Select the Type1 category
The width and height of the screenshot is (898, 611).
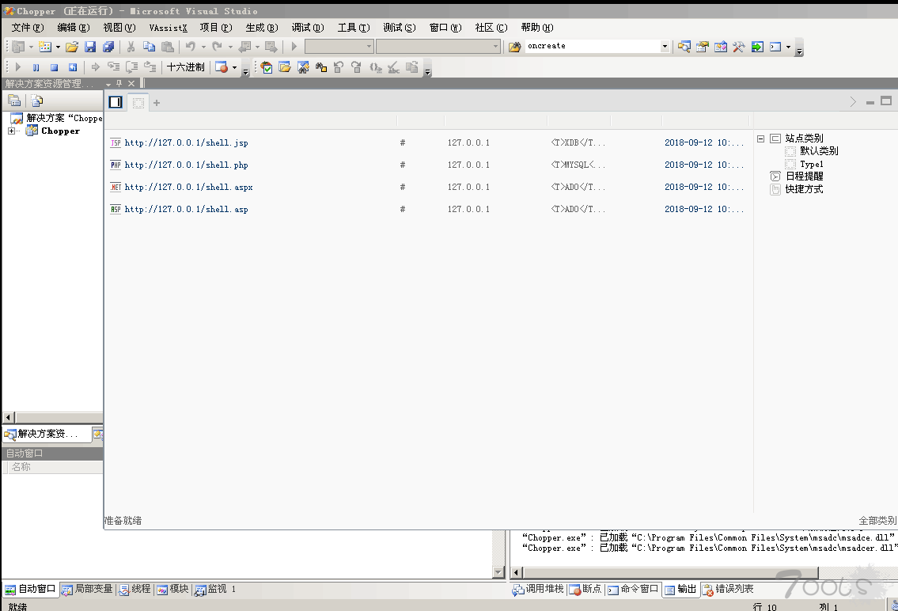[812, 165]
